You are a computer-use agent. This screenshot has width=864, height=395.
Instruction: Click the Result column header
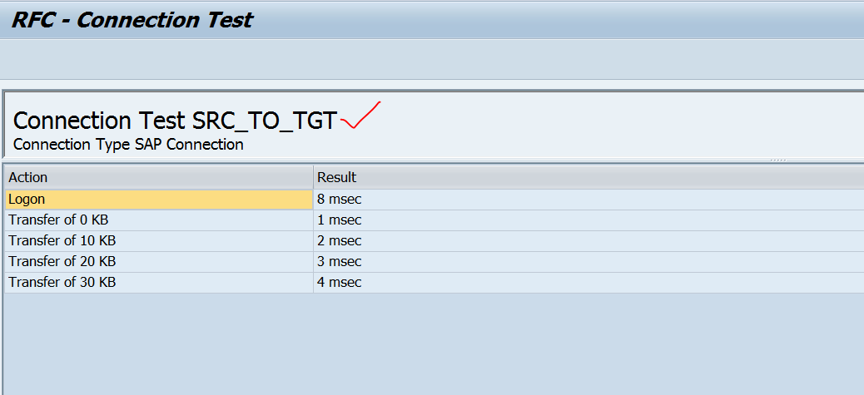coord(336,177)
